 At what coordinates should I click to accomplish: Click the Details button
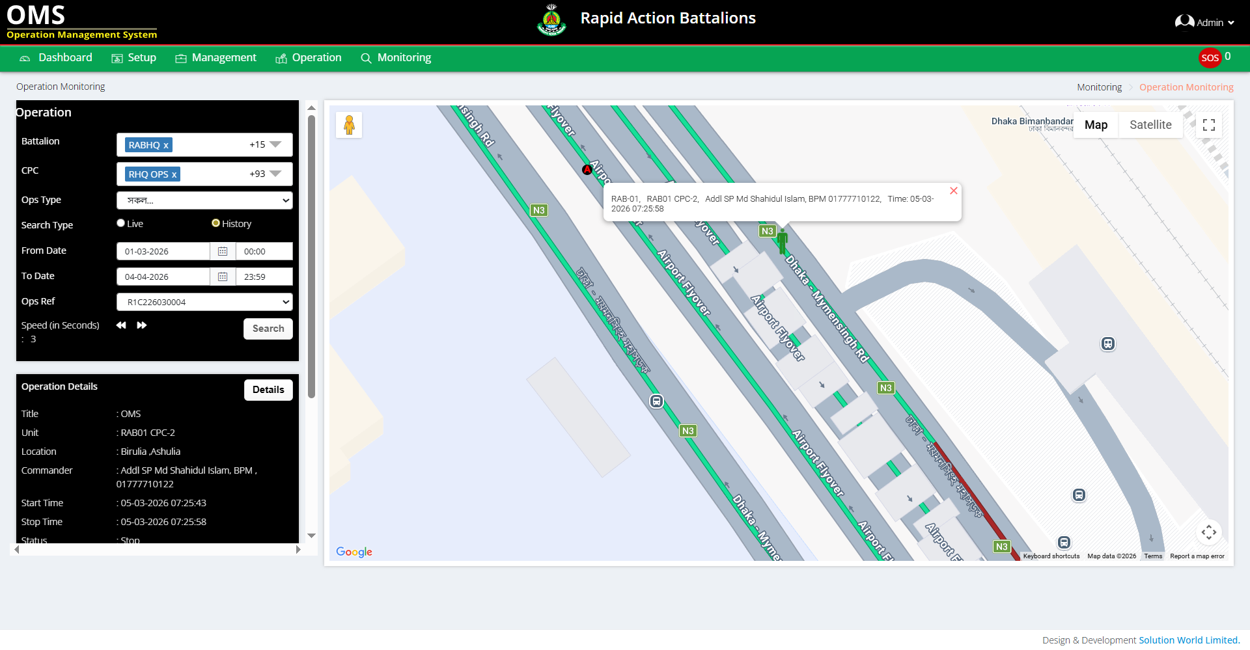coord(268,390)
